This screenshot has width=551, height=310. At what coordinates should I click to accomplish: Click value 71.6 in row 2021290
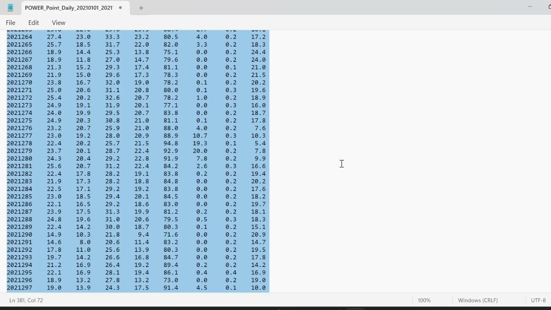coord(171,235)
